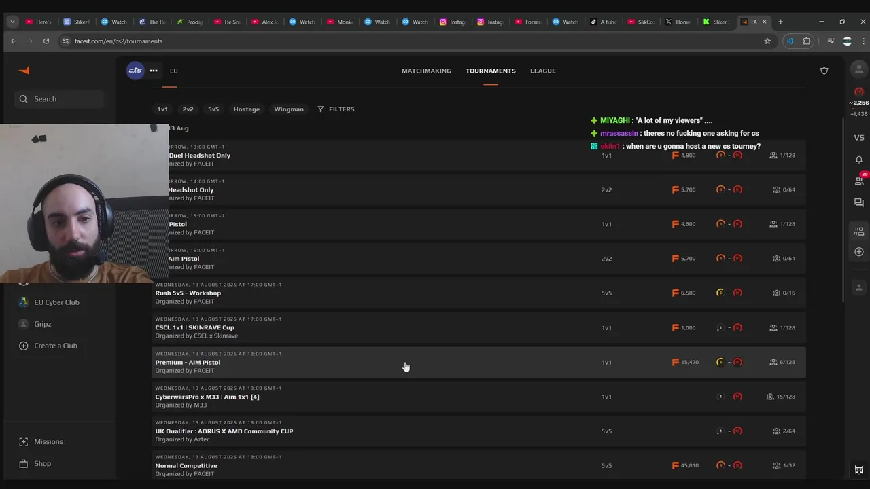Switch to the MATCHMAKING tab

[x=426, y=71]
